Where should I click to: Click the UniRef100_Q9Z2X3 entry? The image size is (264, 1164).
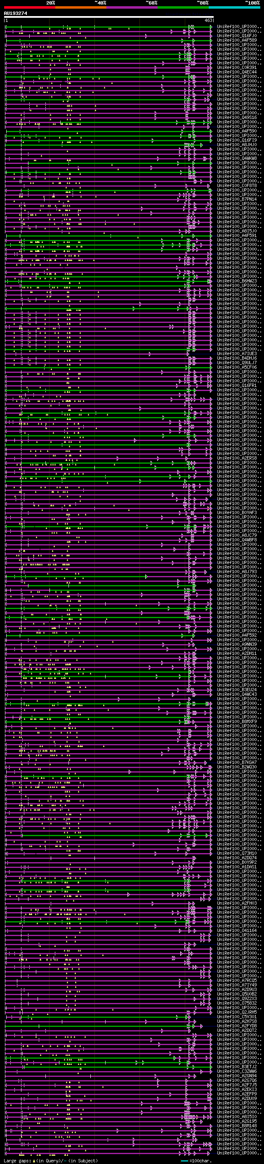236,998
